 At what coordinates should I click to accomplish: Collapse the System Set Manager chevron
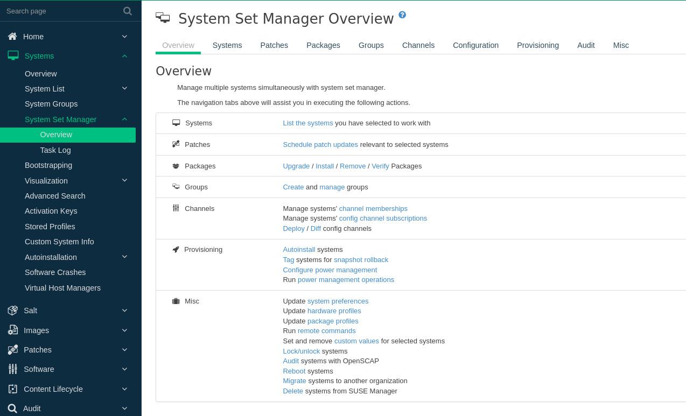click(124, 119)
